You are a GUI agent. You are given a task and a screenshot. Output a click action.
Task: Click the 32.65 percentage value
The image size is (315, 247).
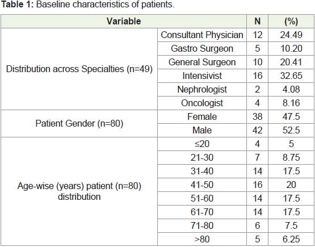pos(291,76)
